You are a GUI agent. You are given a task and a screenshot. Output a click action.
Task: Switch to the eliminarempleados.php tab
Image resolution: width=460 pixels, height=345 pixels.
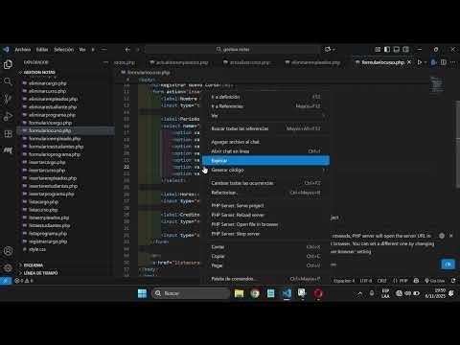pos(312,62)
